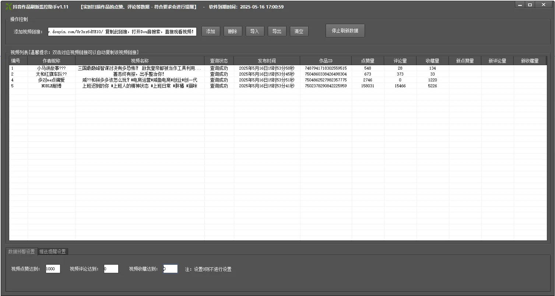
Task: Click the 添加 button
Action: coord(211,31)
